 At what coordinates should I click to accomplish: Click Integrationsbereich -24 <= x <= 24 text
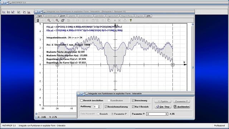pos(64,38)
